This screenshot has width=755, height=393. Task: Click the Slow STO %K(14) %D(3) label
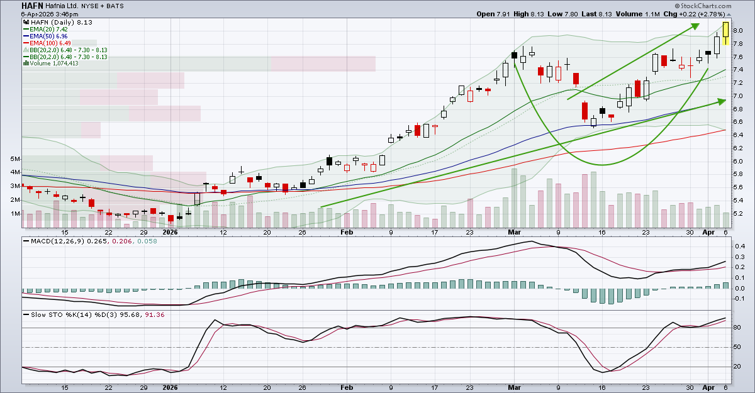pos(75,314)
